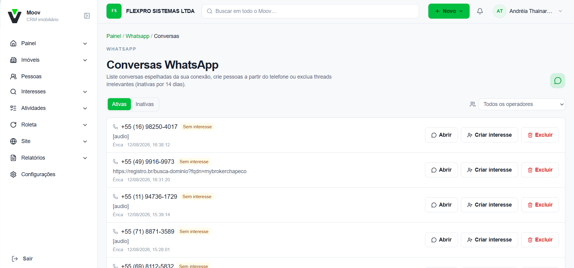574x268 pixels.
Task: Click the Relatórios document icon
Action: [x=13, y=158]
